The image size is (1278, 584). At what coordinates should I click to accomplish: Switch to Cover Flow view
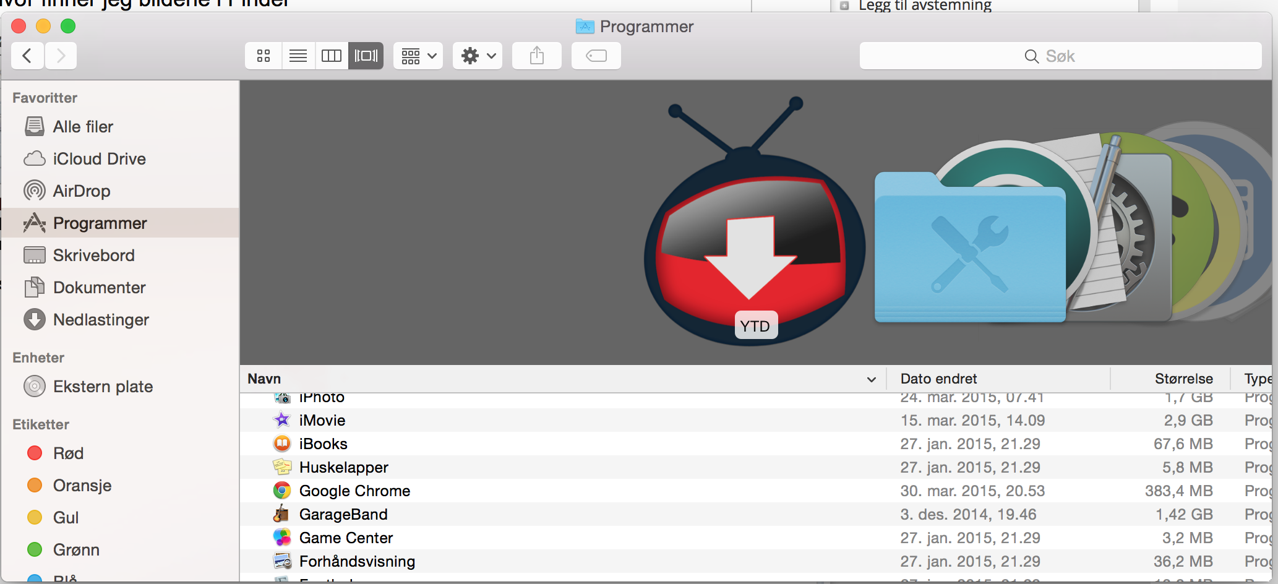pos(366,56)
